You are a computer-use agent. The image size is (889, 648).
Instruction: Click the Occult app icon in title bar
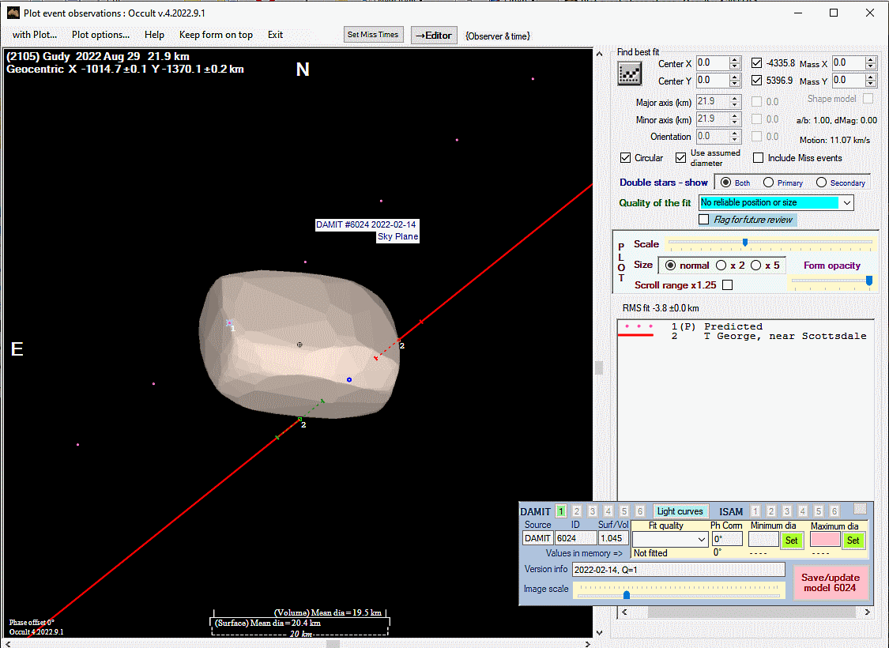[x=12, y=13]
